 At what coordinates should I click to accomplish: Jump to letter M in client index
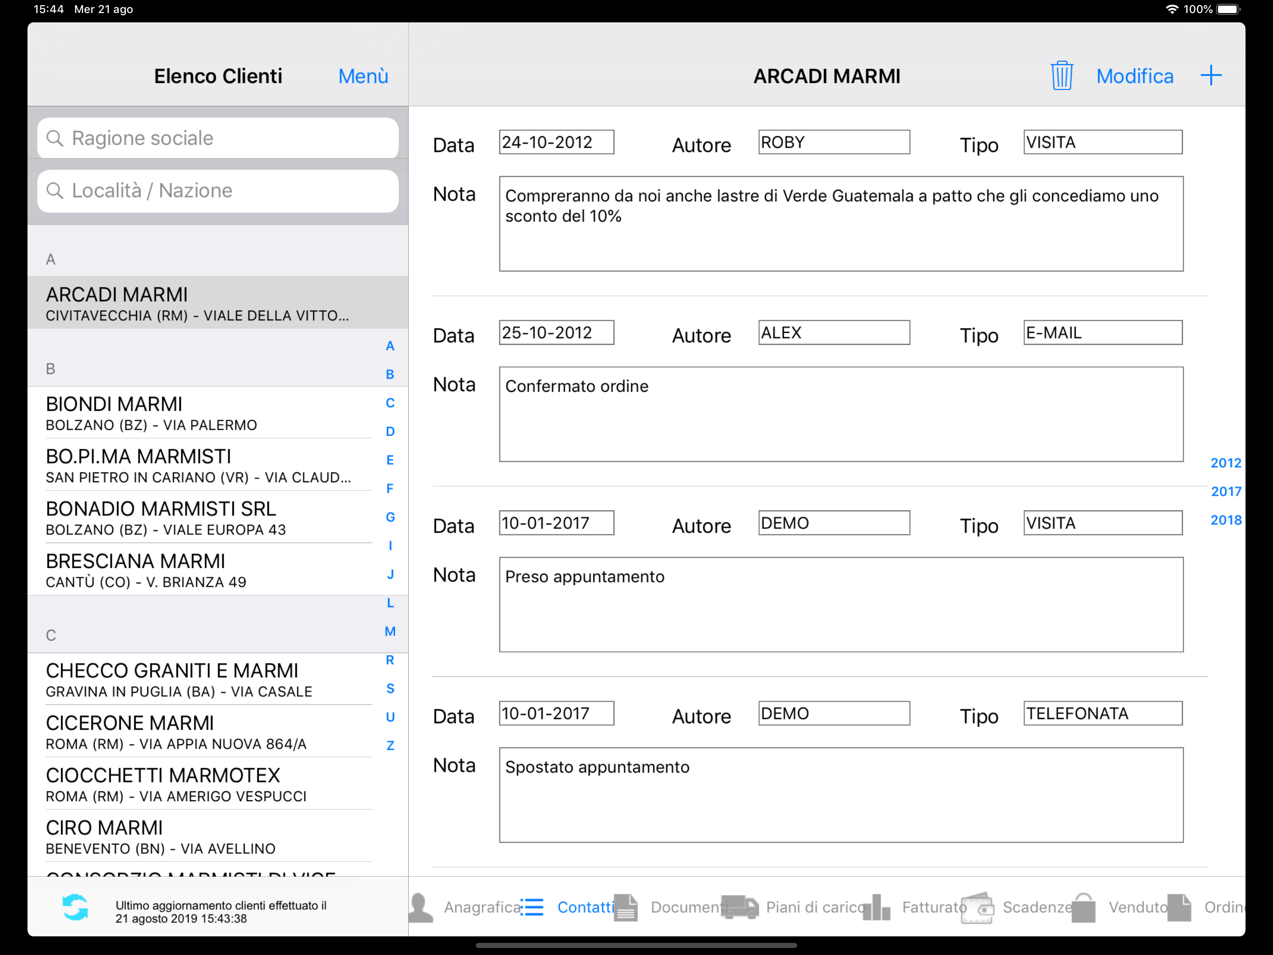(390, 631)
